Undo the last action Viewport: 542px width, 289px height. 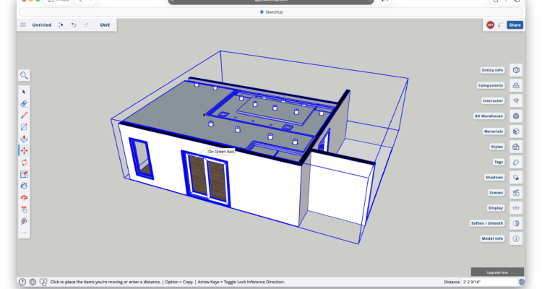[x=74, y=25]
